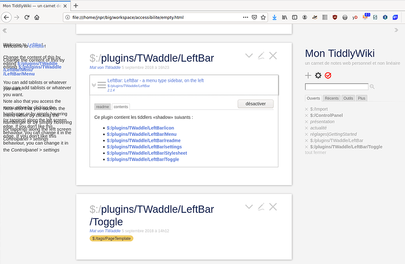Go back in browser history
The height and width of the screenshot is (264, 405).
point(6,17)
